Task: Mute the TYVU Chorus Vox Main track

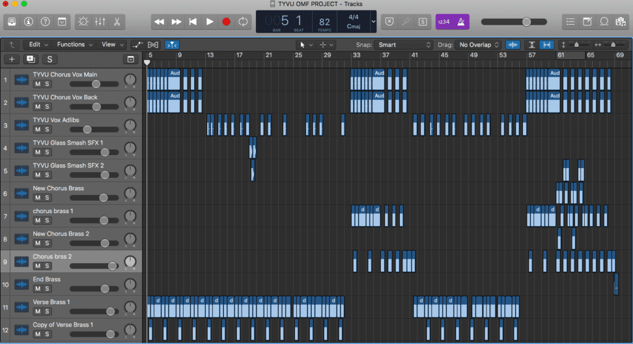Action: [38, 84]
